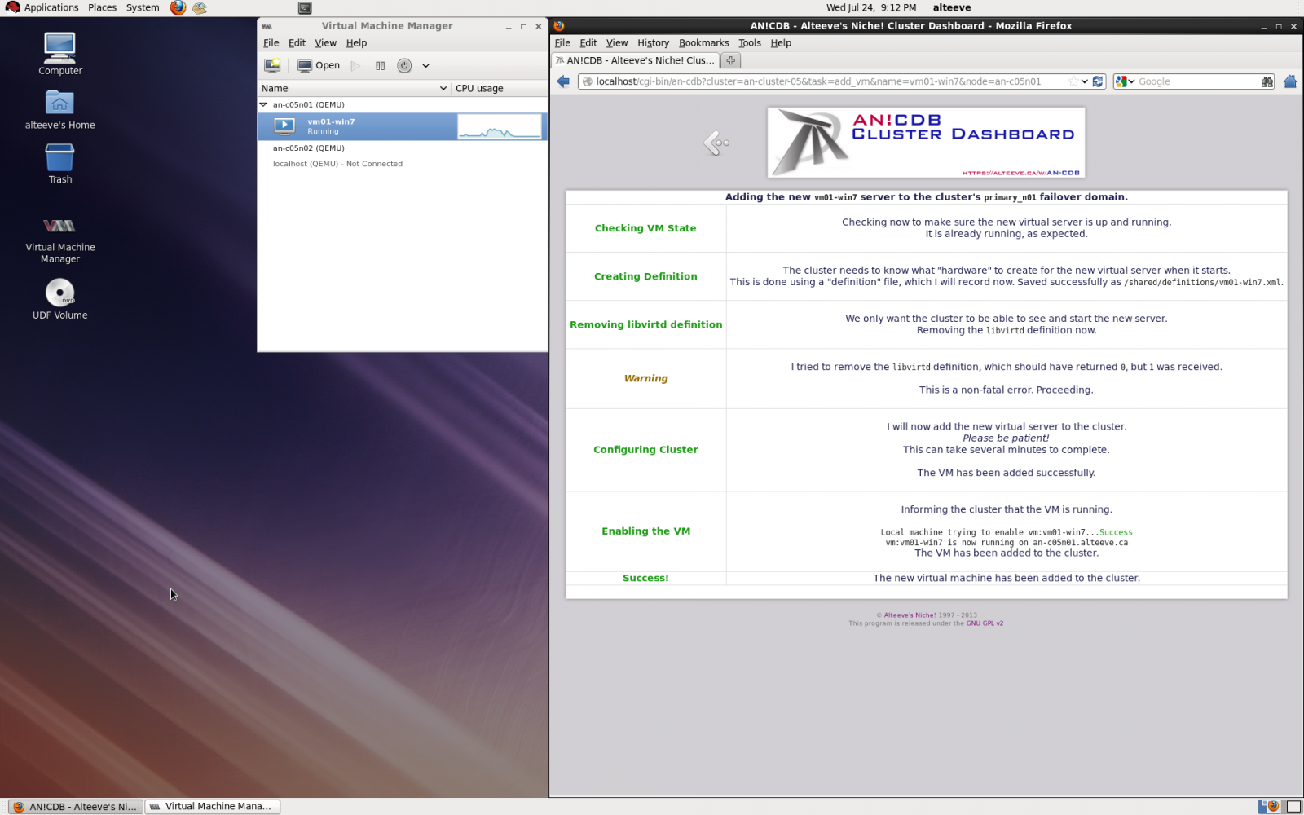Launch the terminal from the top panel
This screenshot has width=1304, height=815.
click(x=305, y=8)
